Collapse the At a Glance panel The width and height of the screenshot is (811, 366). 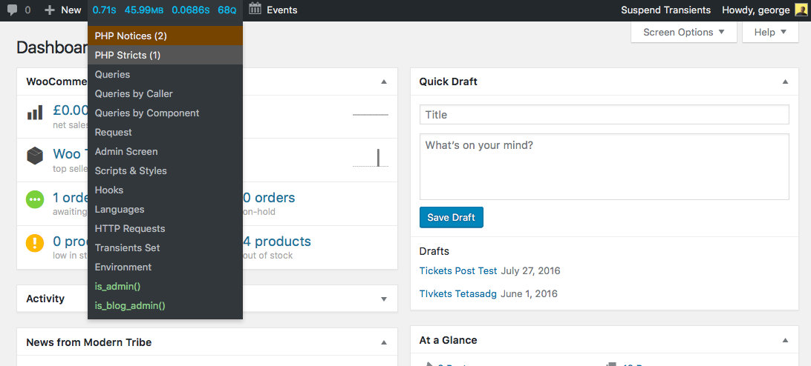coord(785,340)
